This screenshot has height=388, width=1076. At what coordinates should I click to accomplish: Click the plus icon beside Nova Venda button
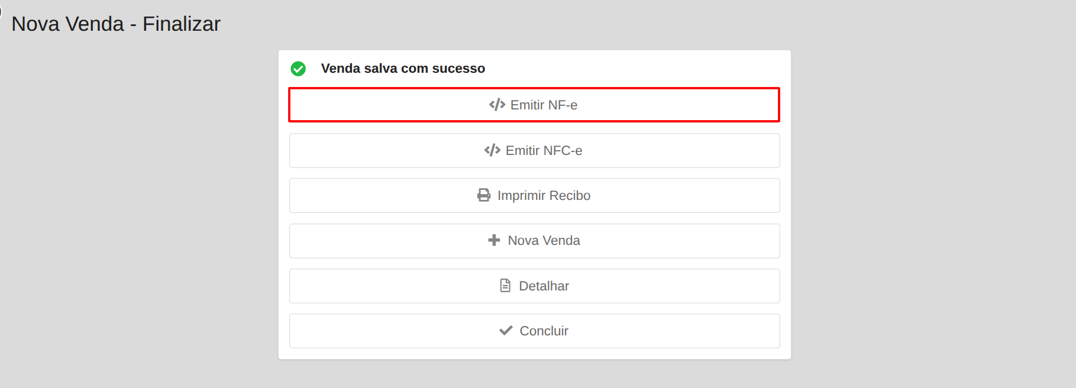494,240
